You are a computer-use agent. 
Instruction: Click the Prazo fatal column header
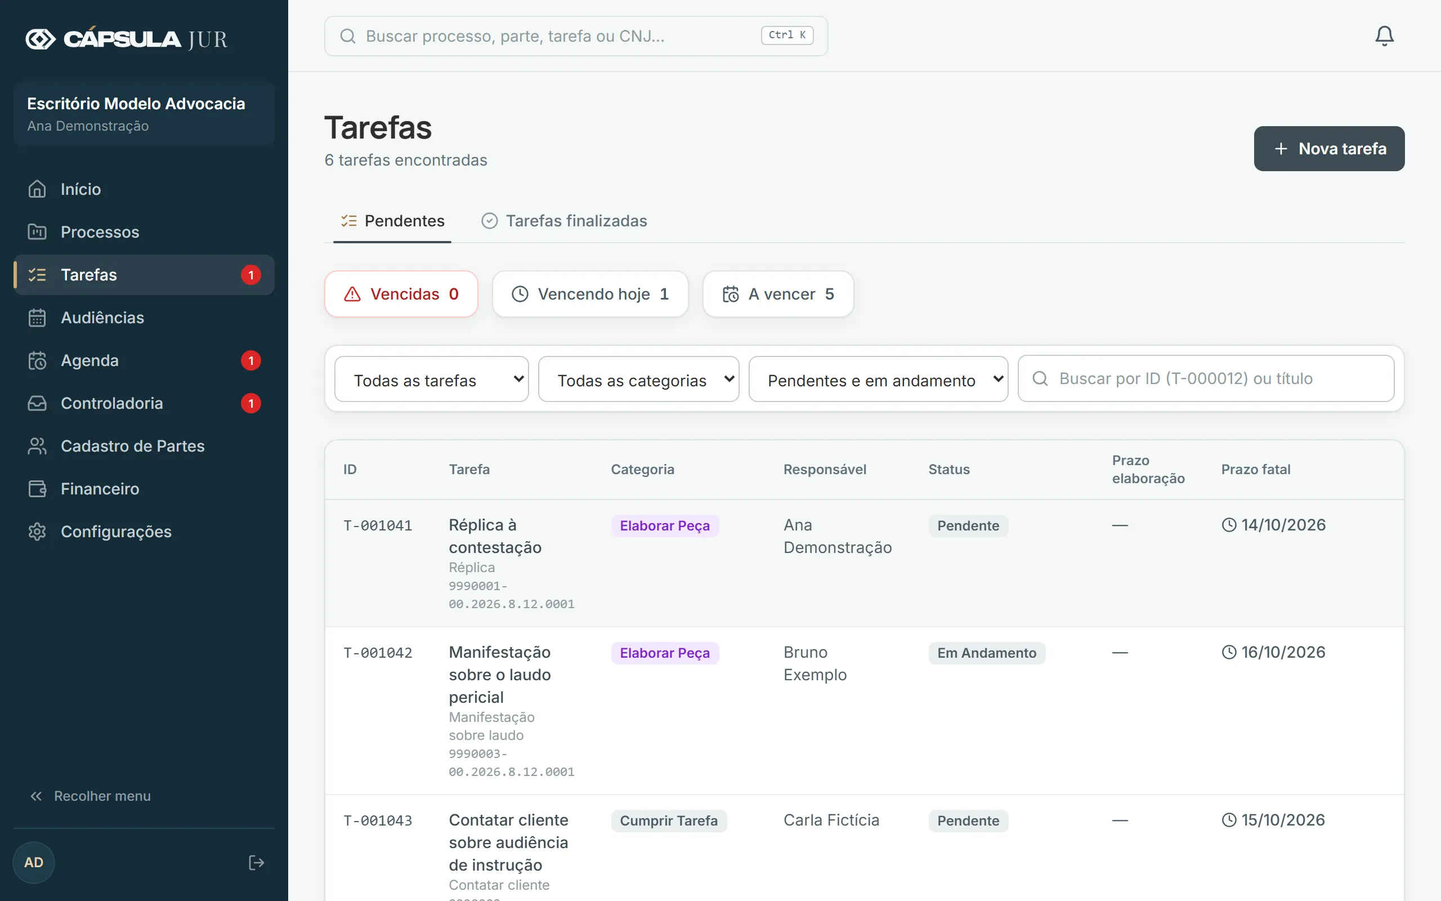[x=1256, y=470]
